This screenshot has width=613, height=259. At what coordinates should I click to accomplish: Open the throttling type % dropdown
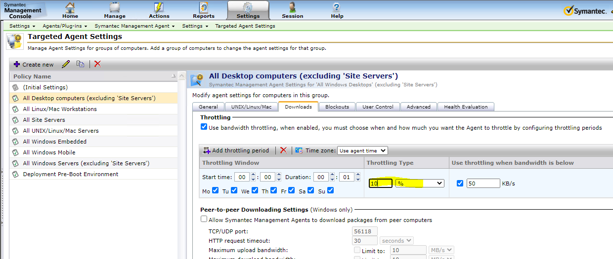pos(420,183)
